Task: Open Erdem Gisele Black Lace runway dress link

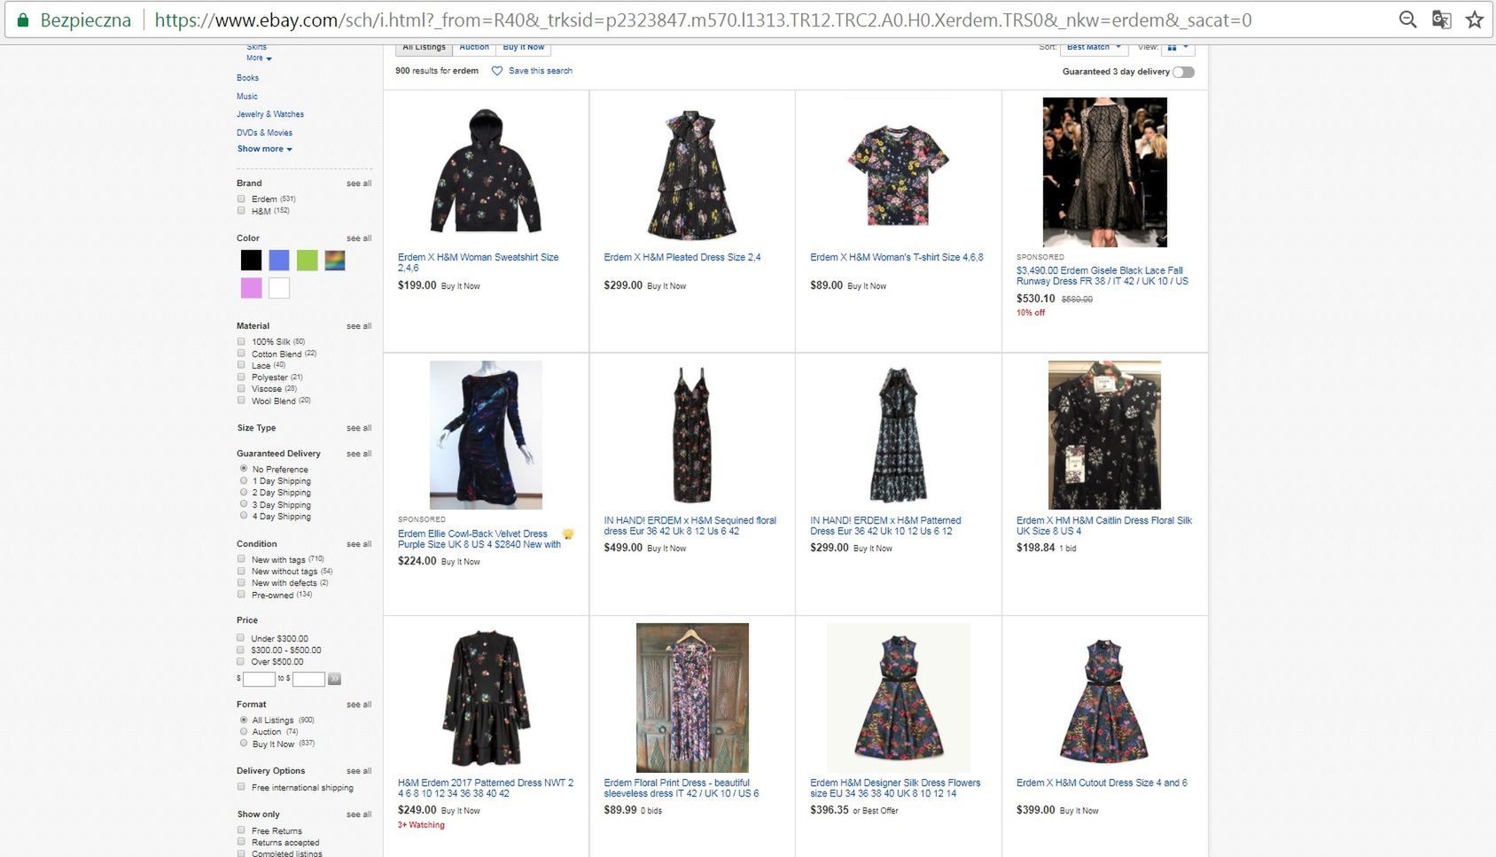Action: coord(1103,276)
